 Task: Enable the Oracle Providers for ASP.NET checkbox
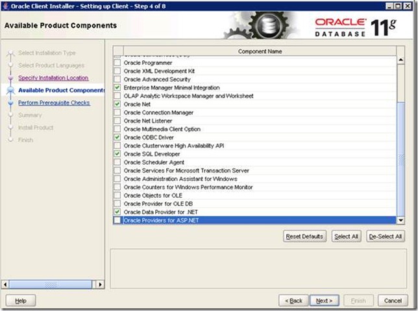click(117, 221)
